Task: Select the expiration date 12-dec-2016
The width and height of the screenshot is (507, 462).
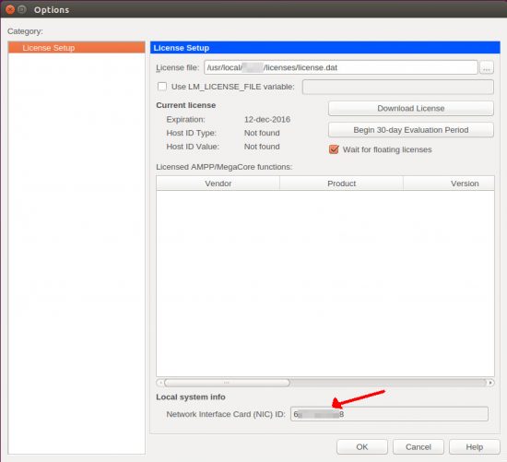Action: pyautogui.click(x=267, y=119)
